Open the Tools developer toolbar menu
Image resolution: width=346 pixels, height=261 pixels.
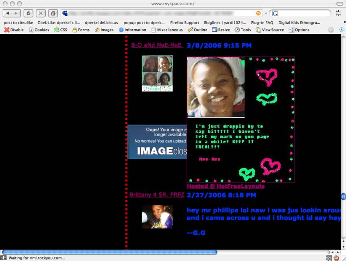(x=243, y=30)
